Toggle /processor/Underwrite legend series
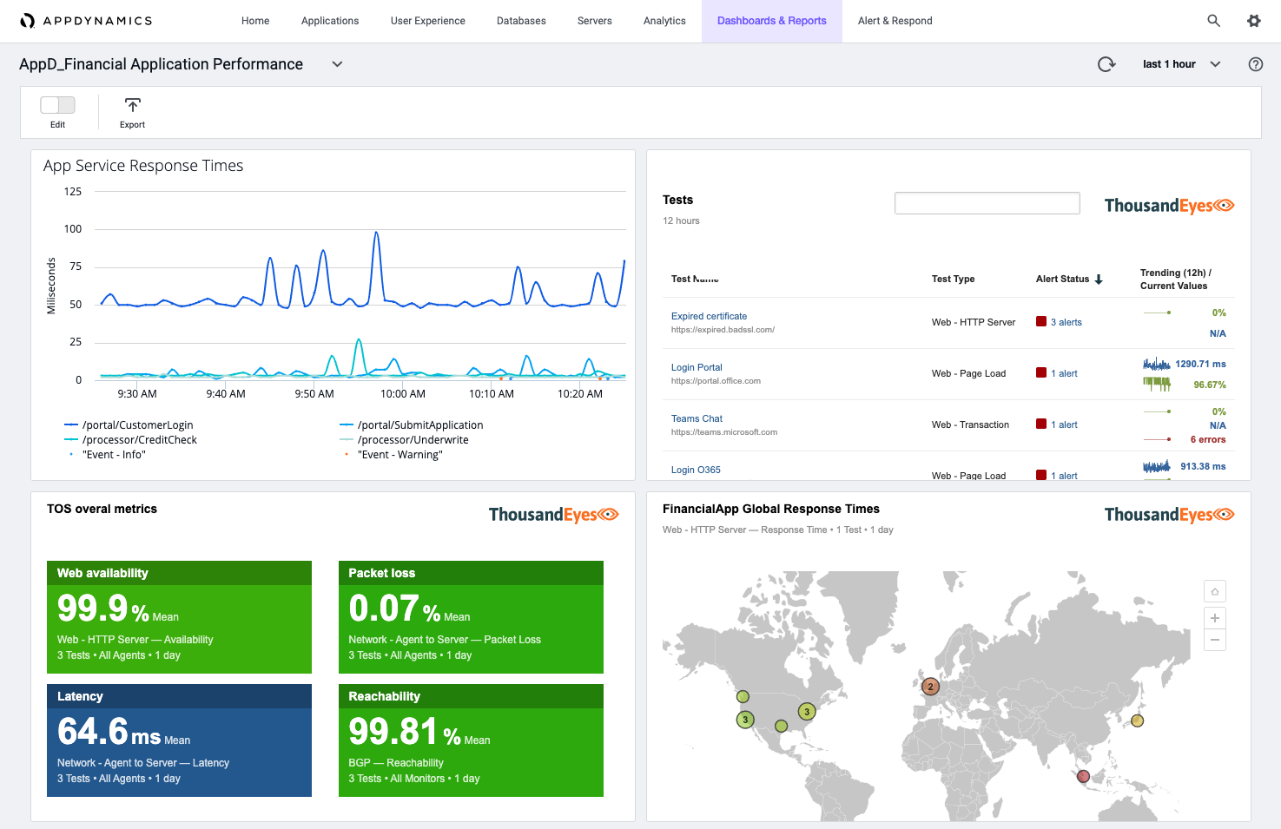 pos(404,439)
